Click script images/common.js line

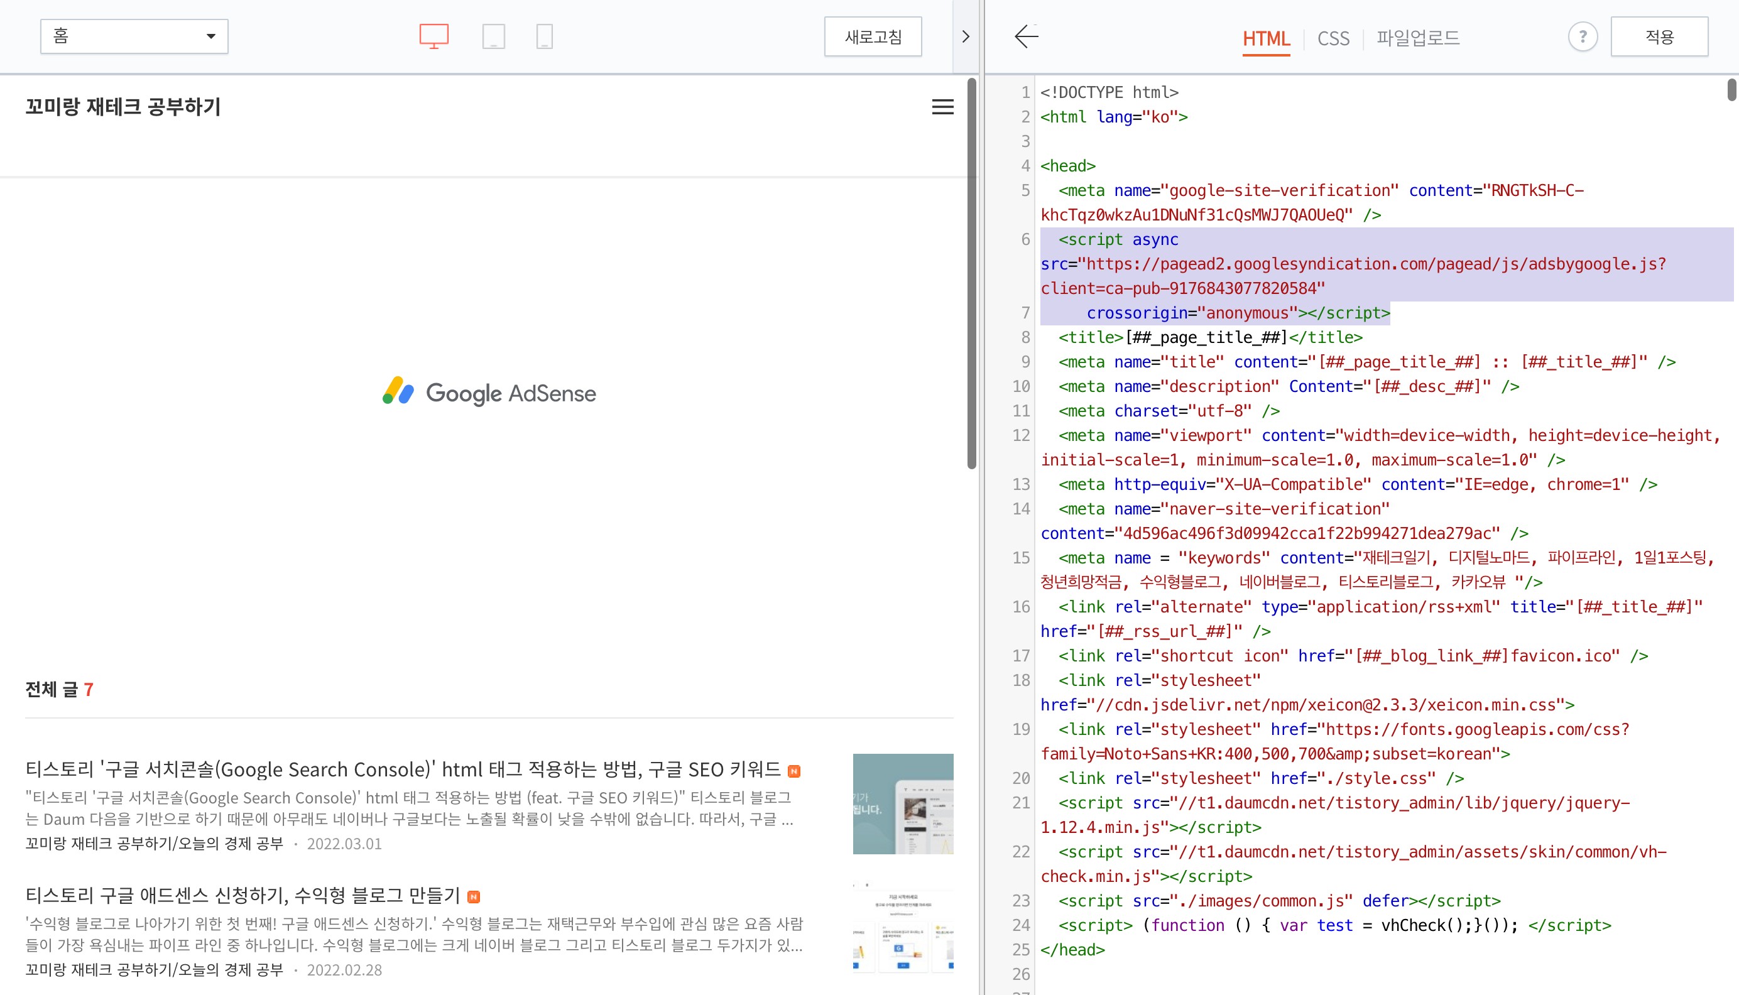(x=1279, y=901)
